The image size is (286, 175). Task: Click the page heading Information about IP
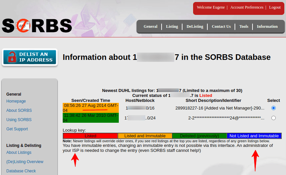(167, 57)
